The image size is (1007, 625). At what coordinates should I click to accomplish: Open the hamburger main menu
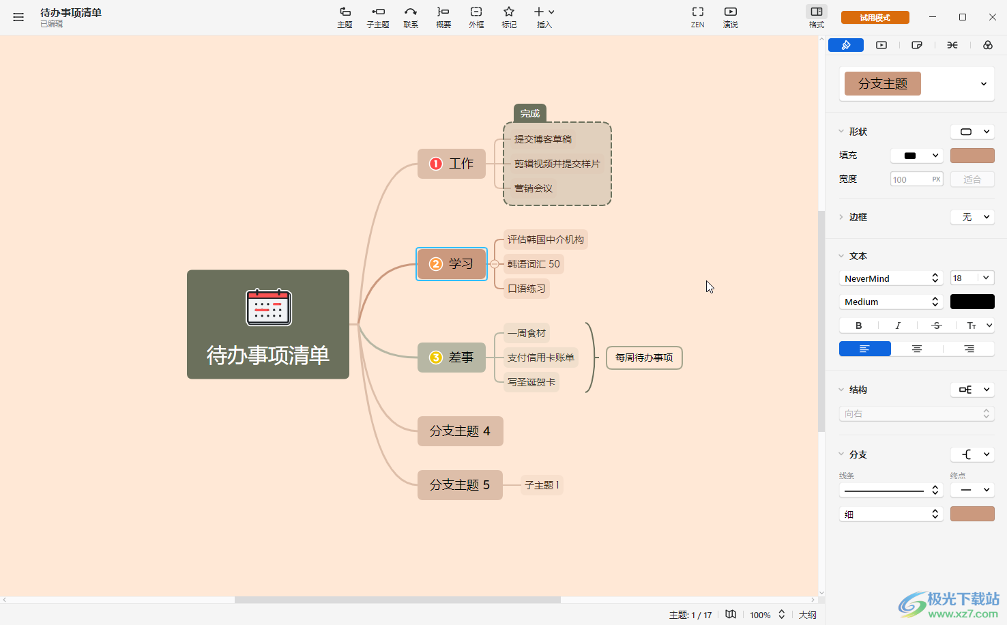click(18, 17)
